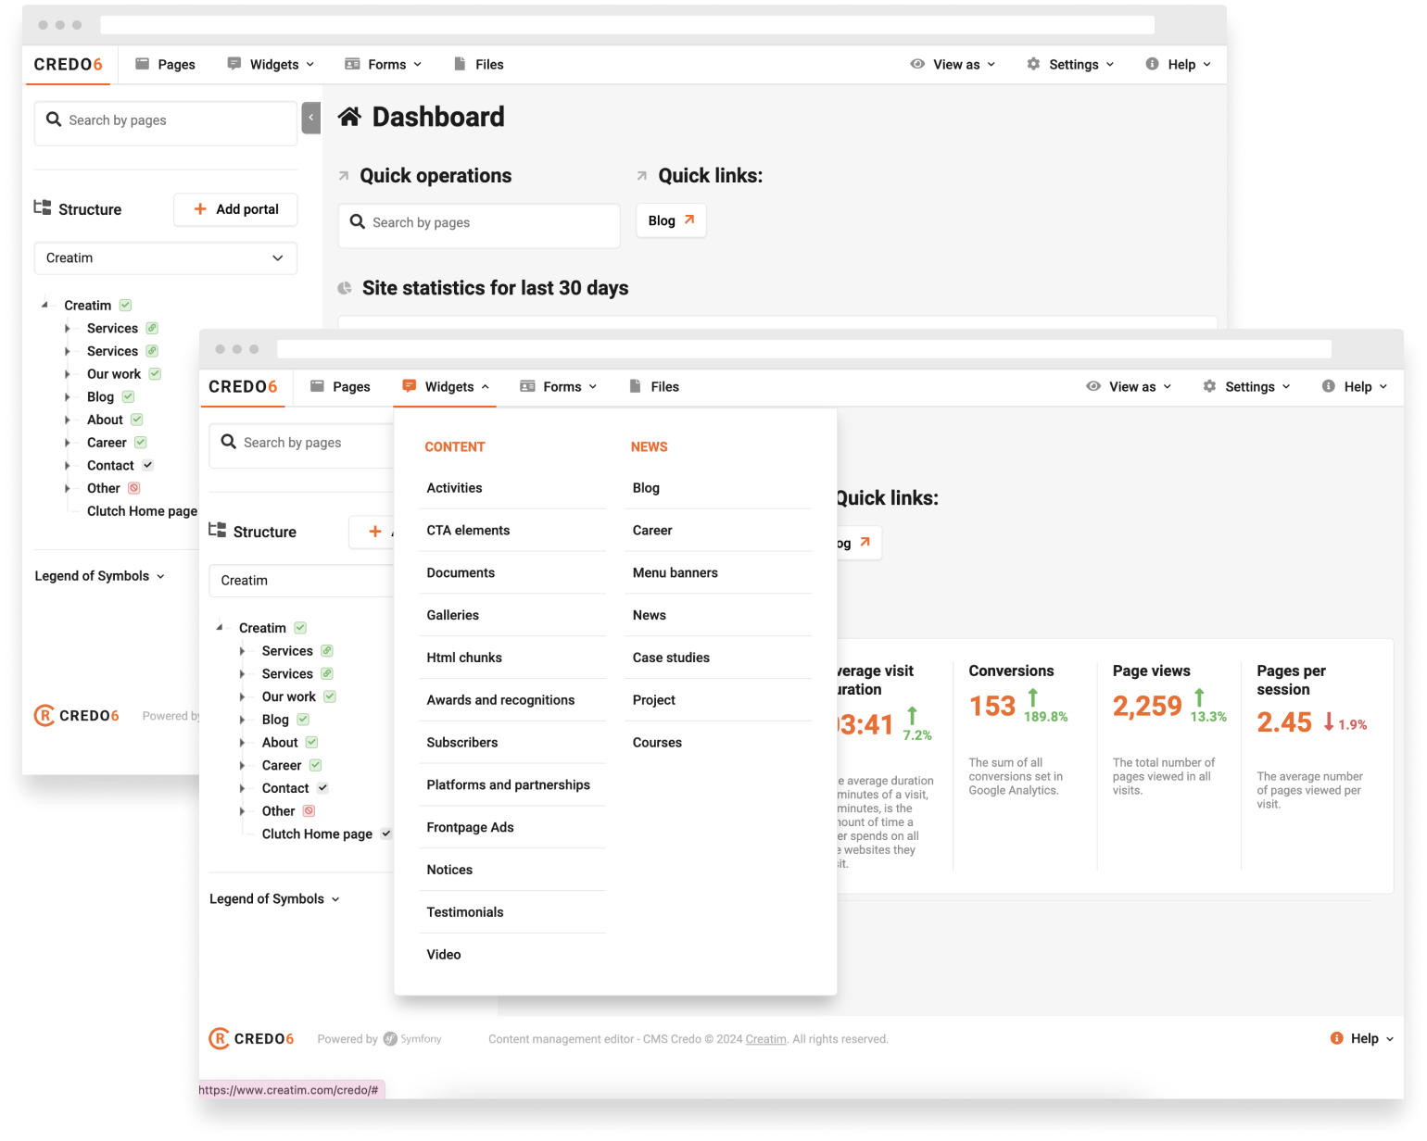This screenshot has width=1427, height=1141.
Task: Open Forms dropdown in front window
Action: coord(558,386)
